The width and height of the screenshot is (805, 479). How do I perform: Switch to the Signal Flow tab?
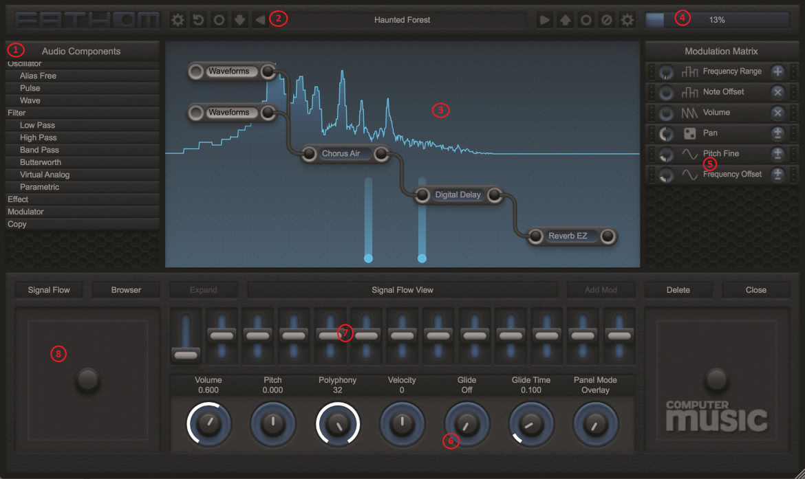point(49,290)
